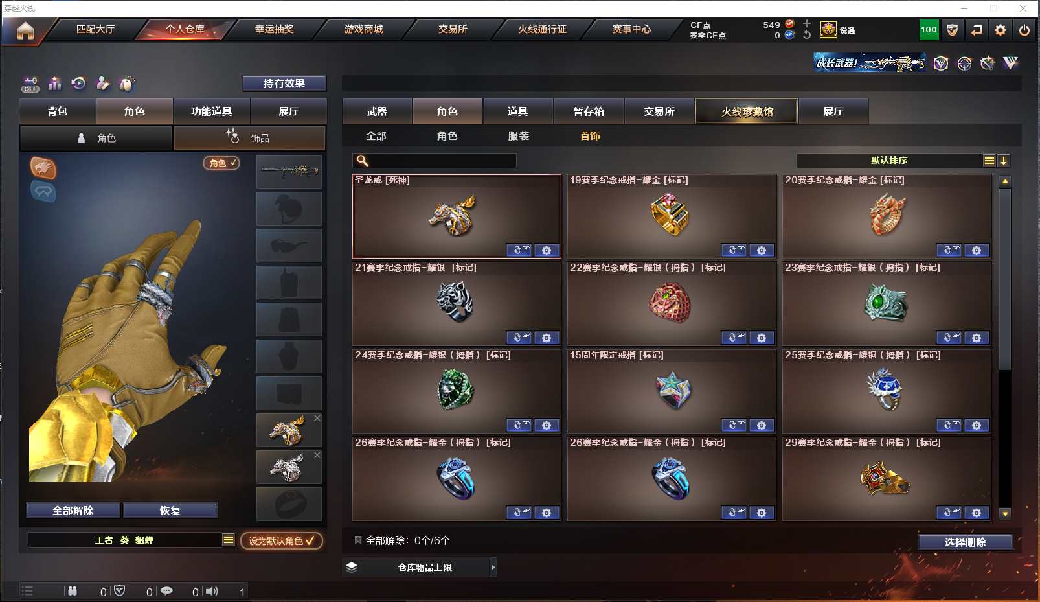The image size is (1040, 602).
Task: Open gear settings for 圣龙戒 ring
Action: [x=547, y=250]
